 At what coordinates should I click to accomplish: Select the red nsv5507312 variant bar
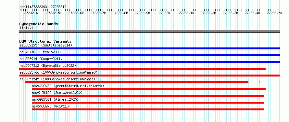point(143,69)
